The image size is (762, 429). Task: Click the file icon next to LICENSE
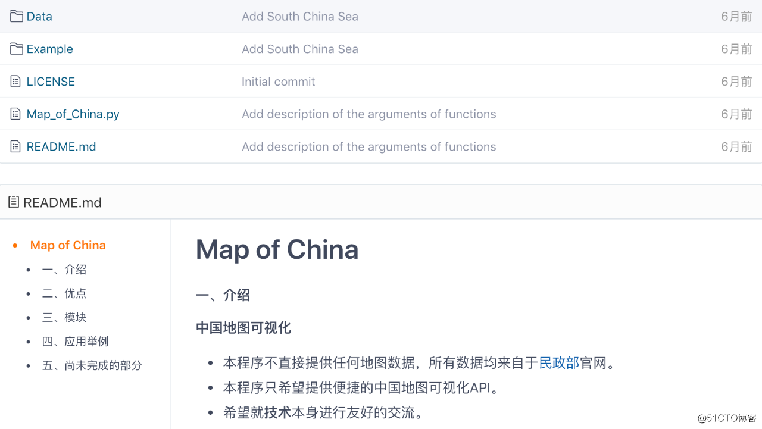(x=14, y=81)
